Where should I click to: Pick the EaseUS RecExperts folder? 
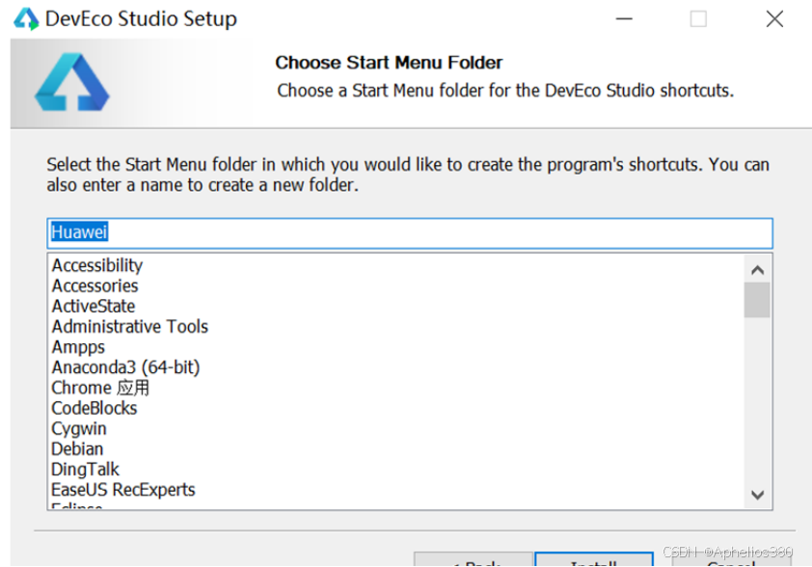123,489
